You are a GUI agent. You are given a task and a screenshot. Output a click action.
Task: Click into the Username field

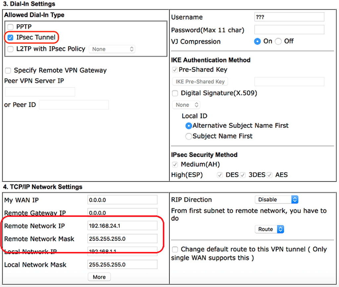pos(289,17)
